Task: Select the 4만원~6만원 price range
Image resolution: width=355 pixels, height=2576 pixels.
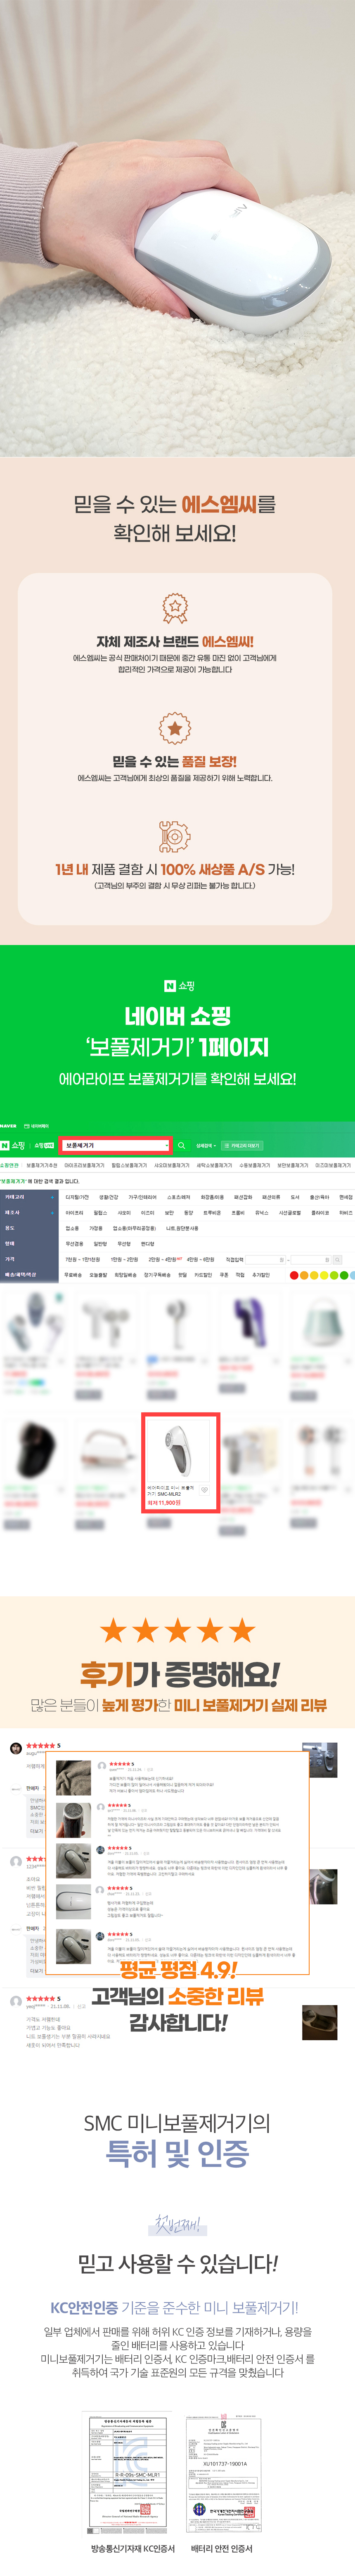Action: 200,1260
